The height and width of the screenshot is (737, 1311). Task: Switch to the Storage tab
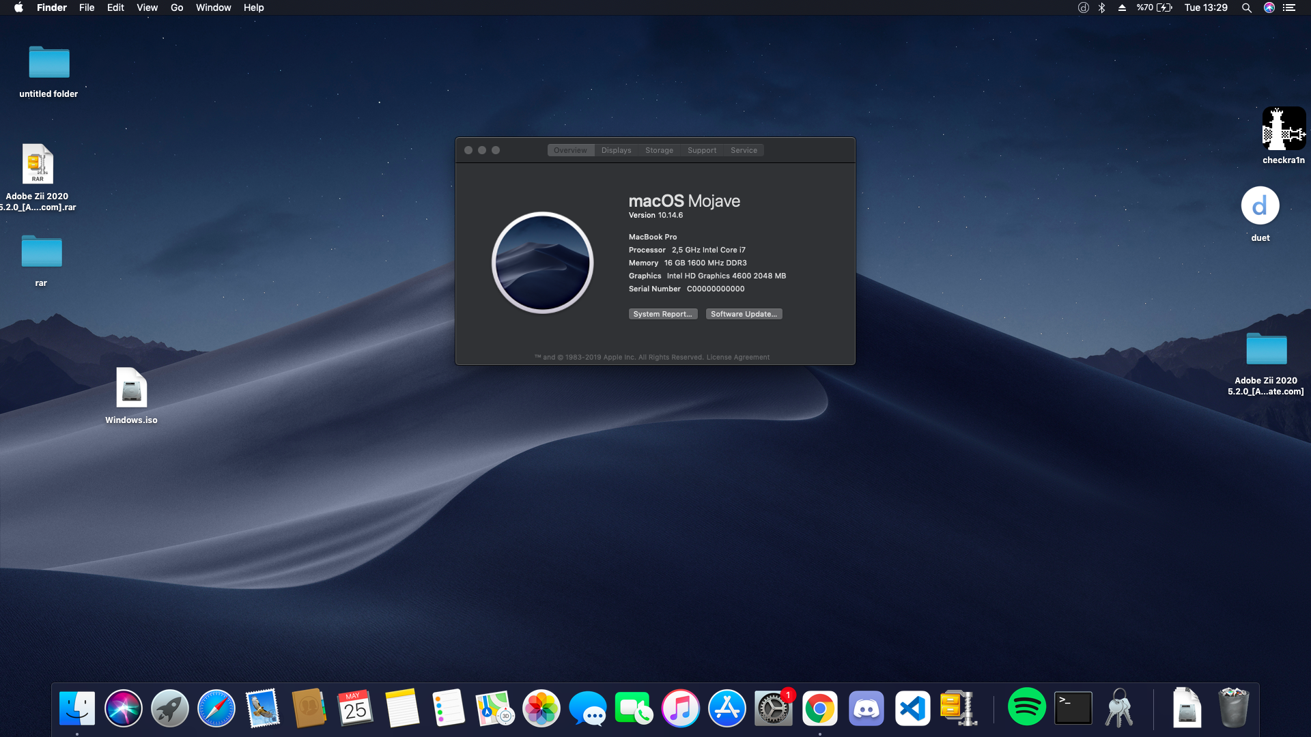point(659,150)
